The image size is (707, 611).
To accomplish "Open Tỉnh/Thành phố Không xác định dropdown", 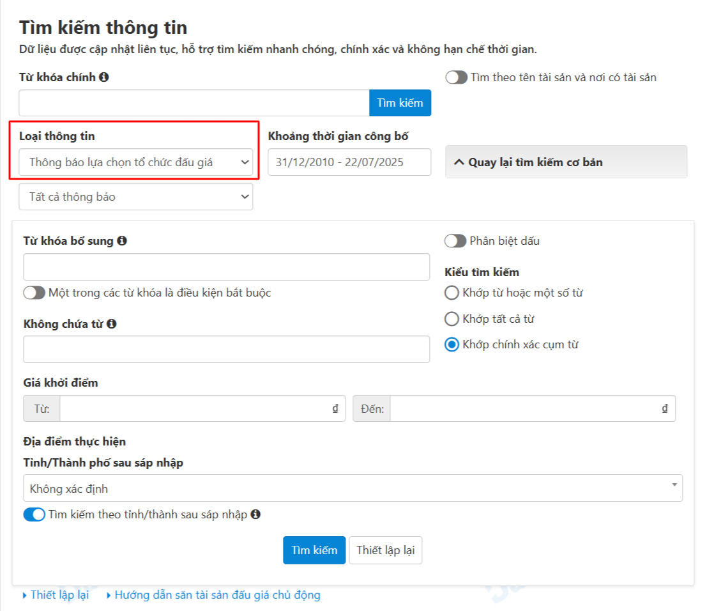I will (x=353, y=488).
